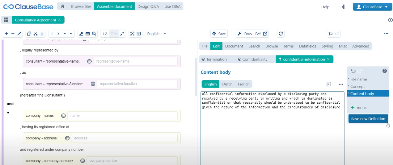
Task: Open the tile grid view icon
Action: [x=6, y=20]
